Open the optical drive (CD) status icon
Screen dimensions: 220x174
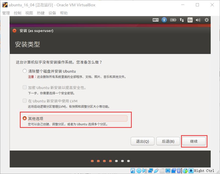139,171
